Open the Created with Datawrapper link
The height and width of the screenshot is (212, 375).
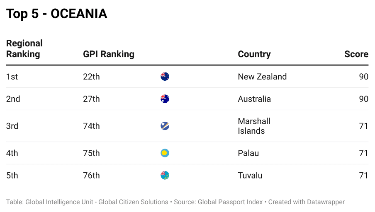(x=307, y=202)
